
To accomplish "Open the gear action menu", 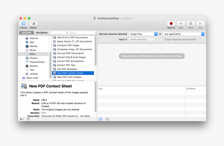I will (x=22, y=119).
